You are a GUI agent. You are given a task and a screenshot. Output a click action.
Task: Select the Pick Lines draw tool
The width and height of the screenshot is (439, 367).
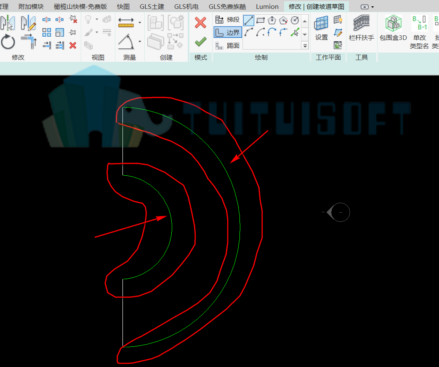(x=295, y=32)
